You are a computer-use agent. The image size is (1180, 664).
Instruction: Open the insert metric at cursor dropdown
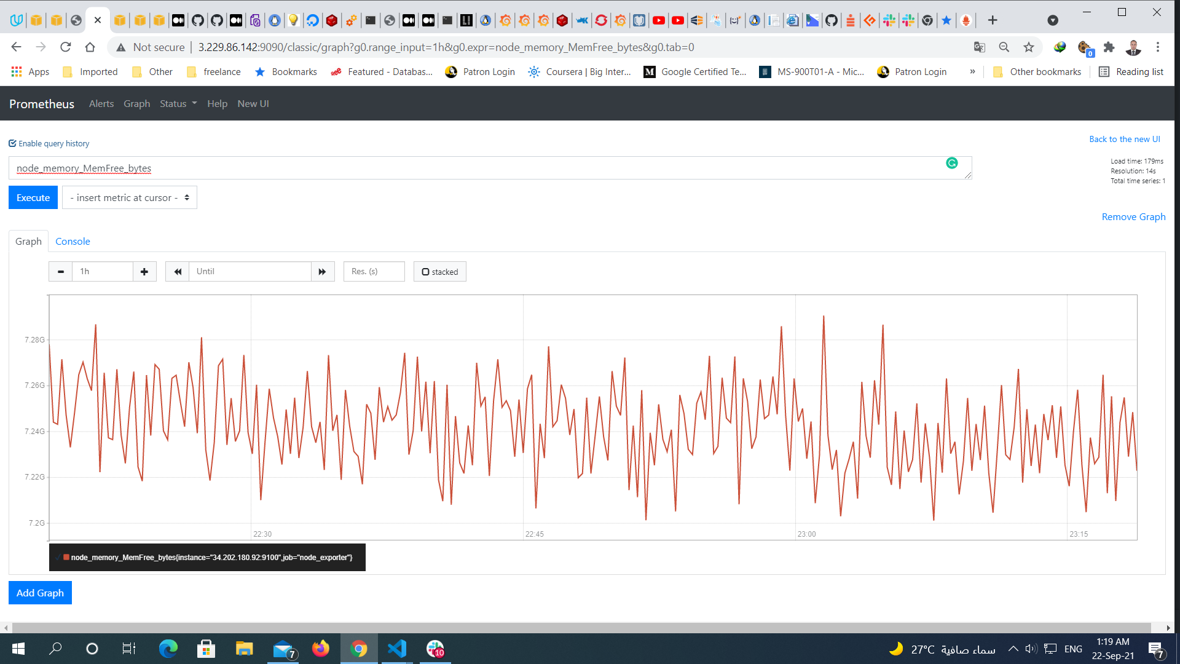pyautogui.click(x=129, y=197)
